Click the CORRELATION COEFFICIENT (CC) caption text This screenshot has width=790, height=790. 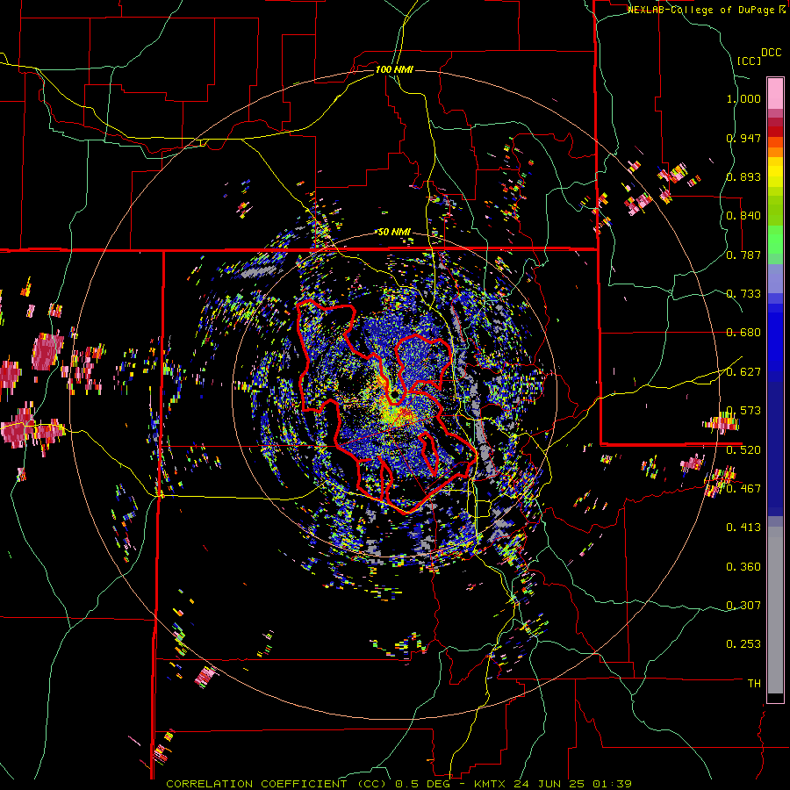click(276, 784)
